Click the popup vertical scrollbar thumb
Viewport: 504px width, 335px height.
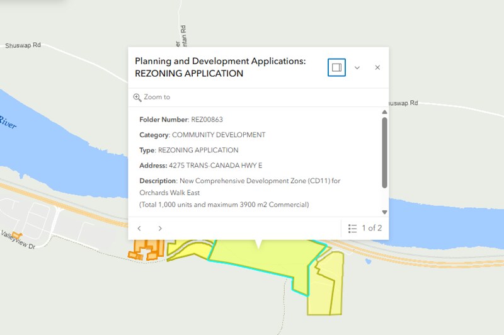[384, 152]
